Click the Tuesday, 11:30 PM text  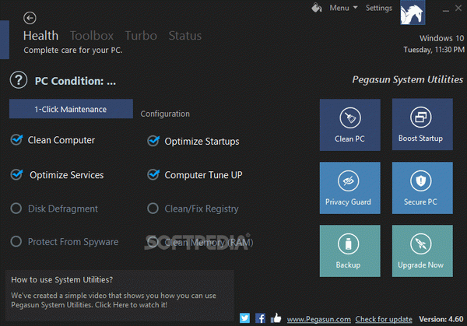tap(434, 50)
